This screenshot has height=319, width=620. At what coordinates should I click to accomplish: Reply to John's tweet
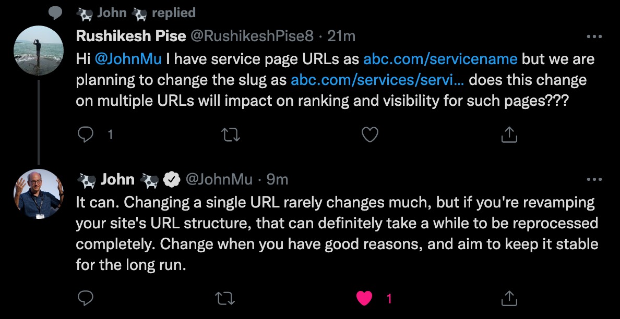tap(86, 299)
